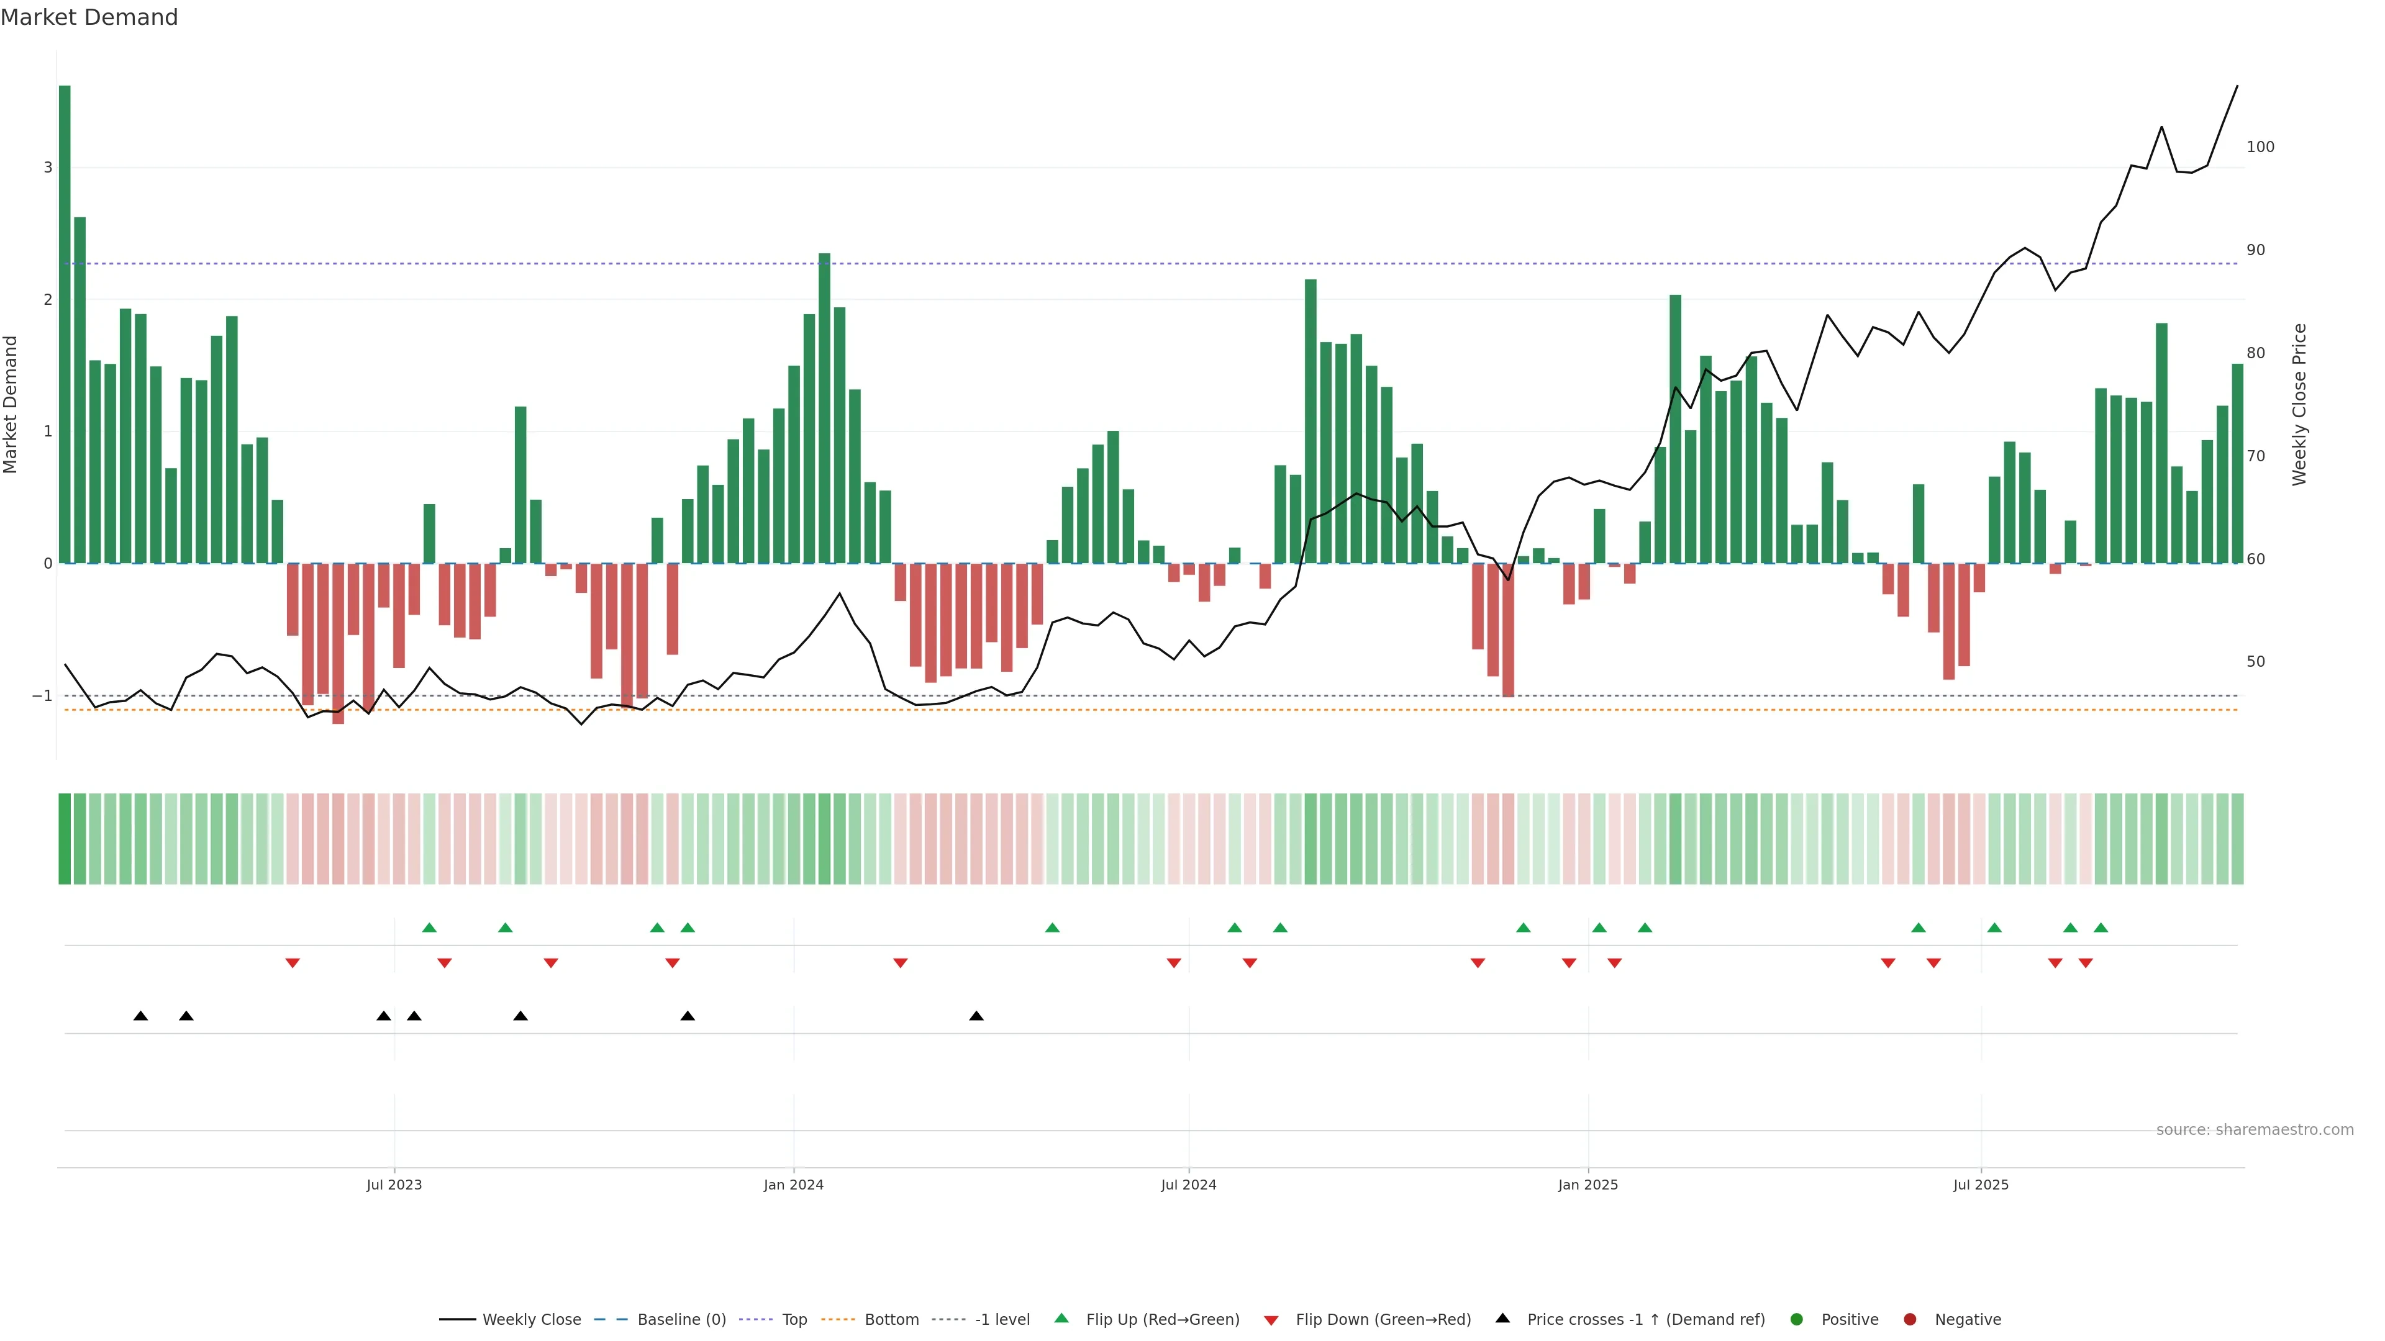Click the darkest green heatmap strip cell

coord(65,839)
